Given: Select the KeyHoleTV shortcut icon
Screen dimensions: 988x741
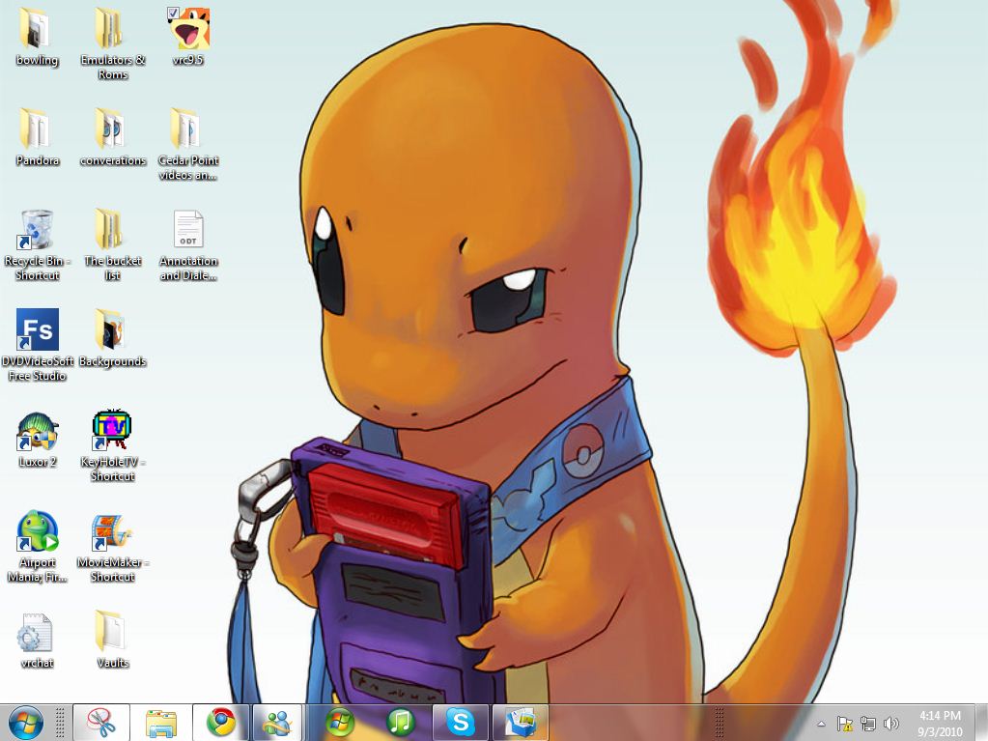Looking at the screenshot, I should (112, 431).
